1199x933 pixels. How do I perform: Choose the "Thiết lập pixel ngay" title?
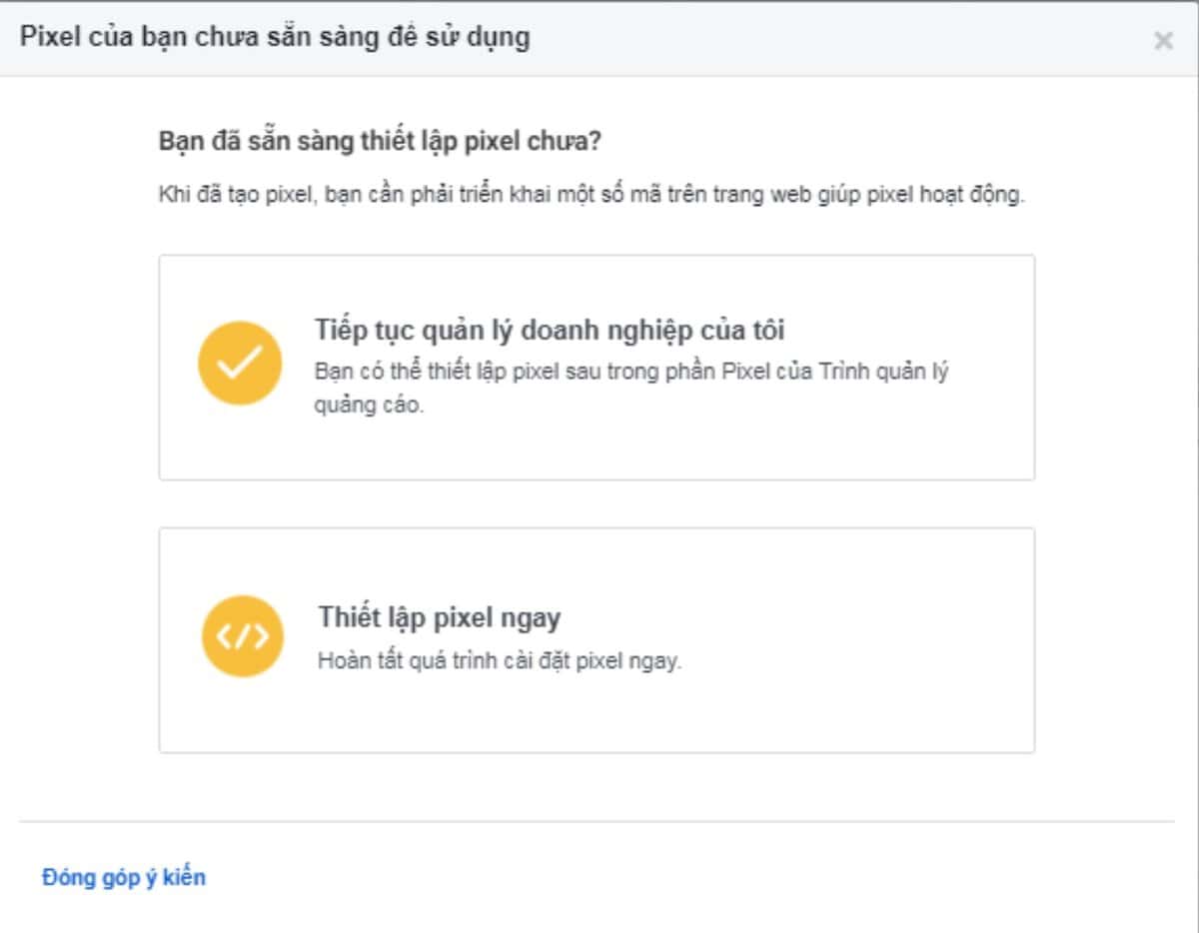pyautogui.click(x=440, y=617)
